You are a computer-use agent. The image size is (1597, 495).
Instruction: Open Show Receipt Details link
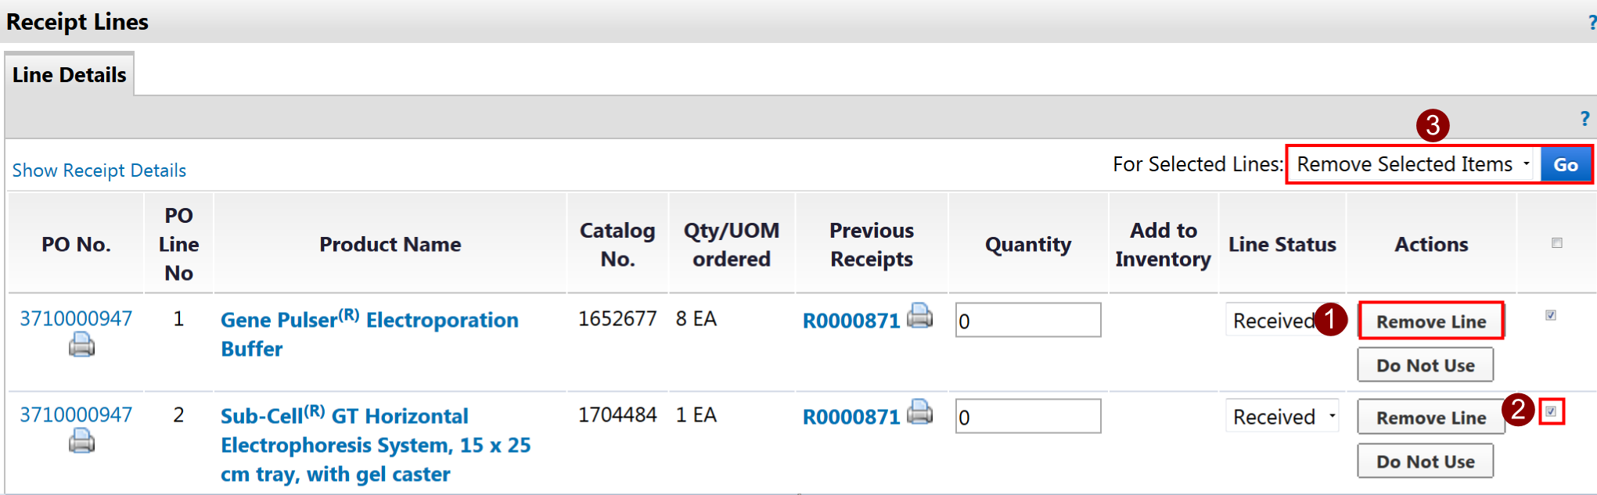click(x=99, y=170)
